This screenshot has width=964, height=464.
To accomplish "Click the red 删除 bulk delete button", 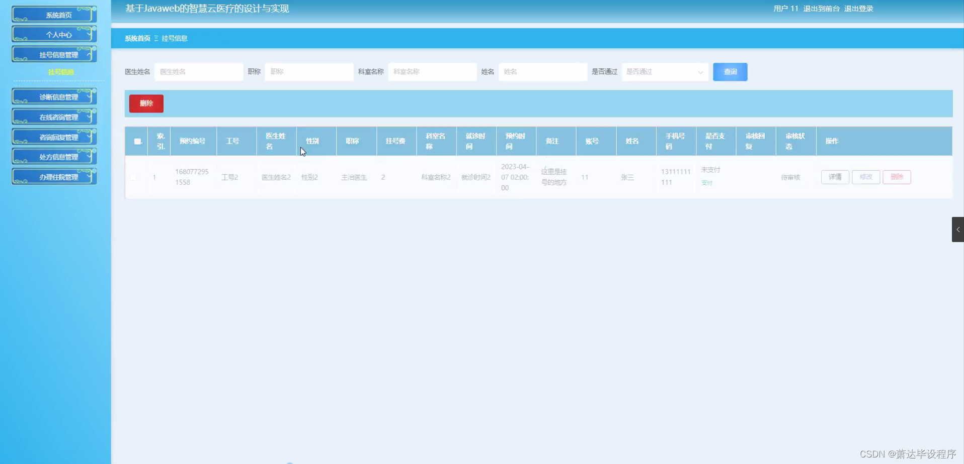I will coord(146,103).
